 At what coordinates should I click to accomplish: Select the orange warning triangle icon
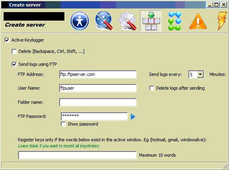(198, 21)
